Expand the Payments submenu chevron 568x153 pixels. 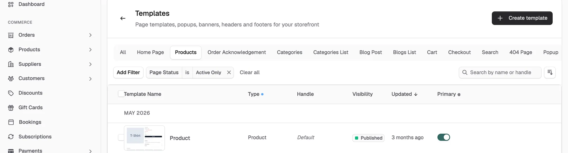90,151
